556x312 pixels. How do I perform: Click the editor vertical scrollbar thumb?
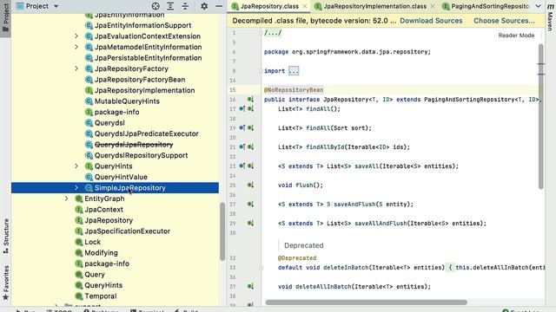(x=540, y=116)
